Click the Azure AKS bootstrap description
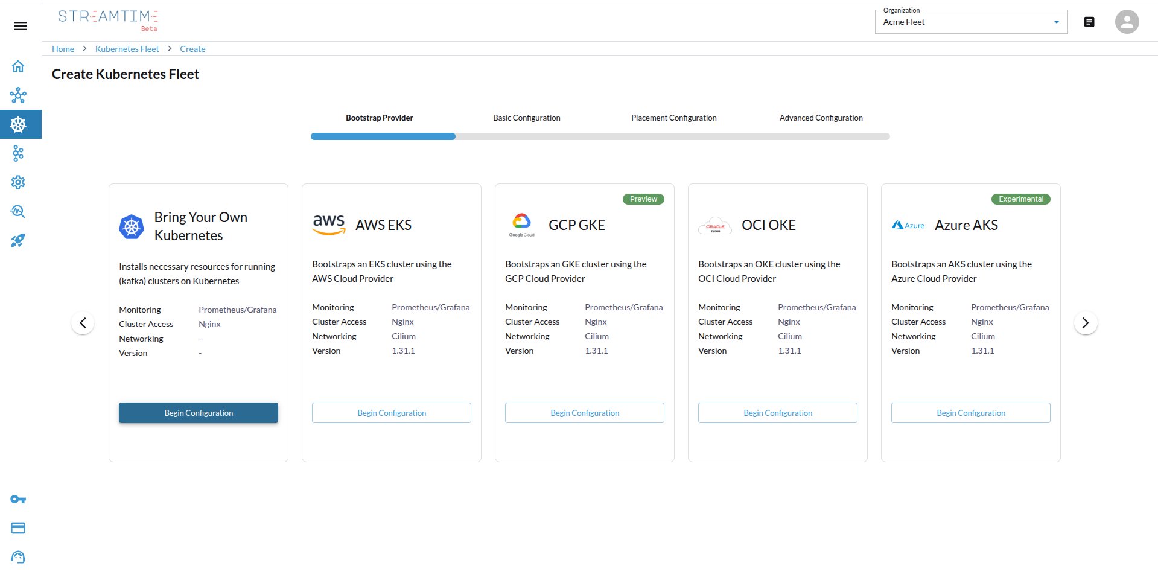 tap(962, 272)
